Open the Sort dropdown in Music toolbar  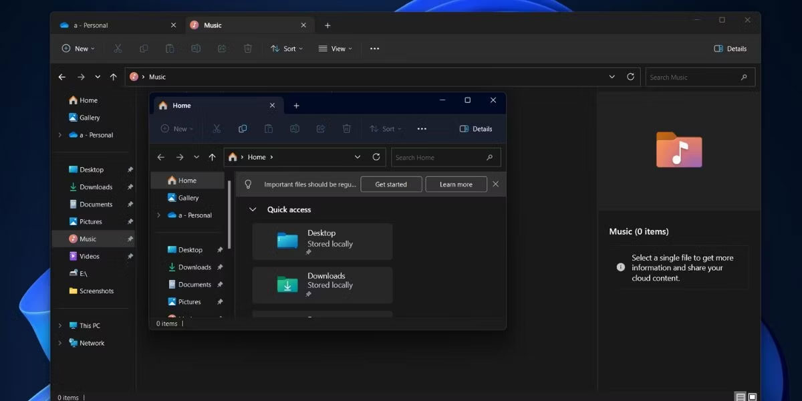tap(287, 49)
